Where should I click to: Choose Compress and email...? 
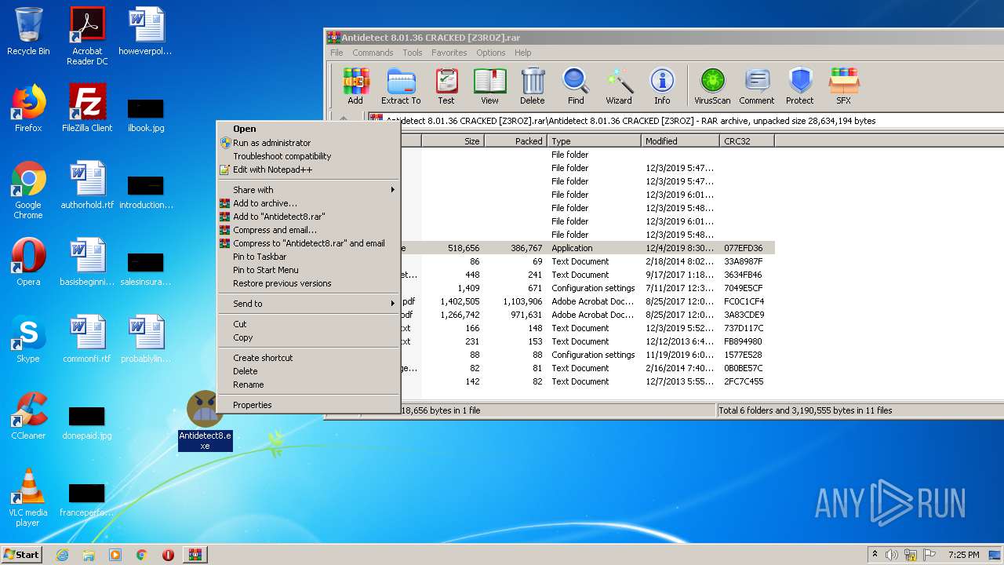(x=308, y=230)
